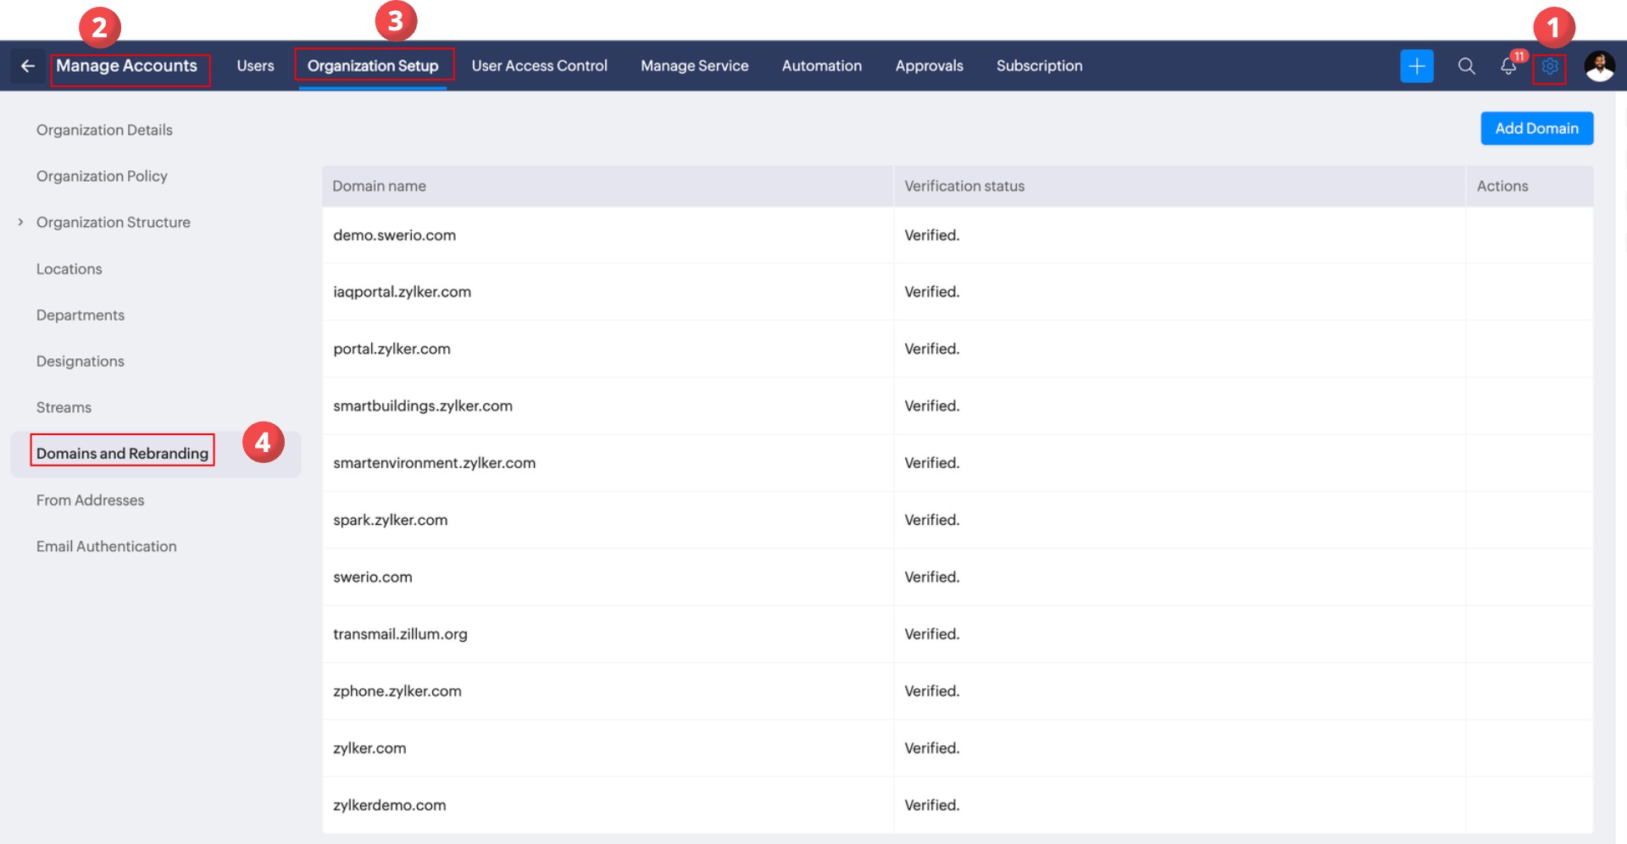
Task: Open Email Authentication in sidebar
Action: 107,547
